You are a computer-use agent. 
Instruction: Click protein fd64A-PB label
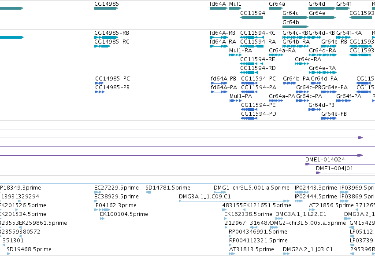tap(223, 79)
